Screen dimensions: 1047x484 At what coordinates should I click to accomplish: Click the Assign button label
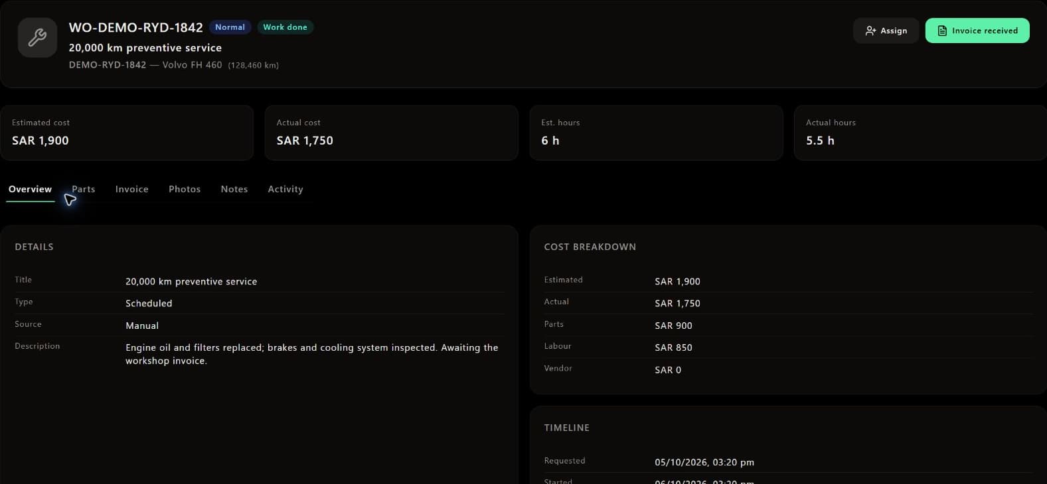click(894, 30)
